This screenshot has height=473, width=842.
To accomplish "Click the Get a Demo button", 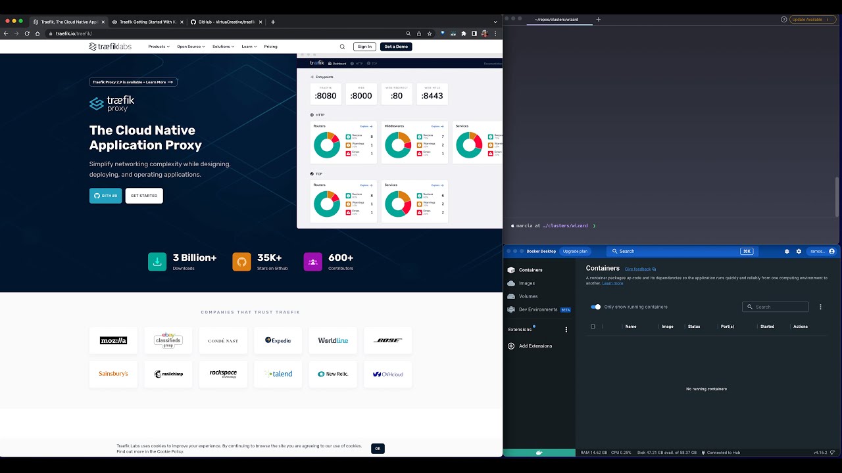I will 396,47.
